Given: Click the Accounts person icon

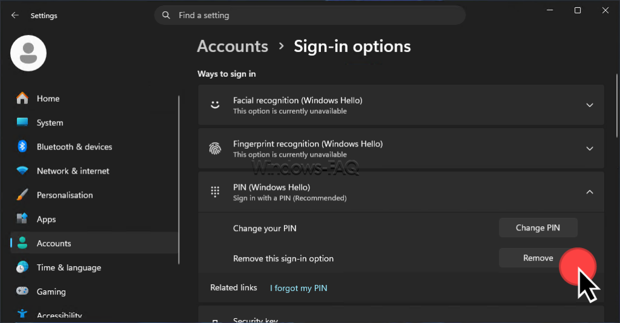Looking at the screenshot, I should click(22, 243).
